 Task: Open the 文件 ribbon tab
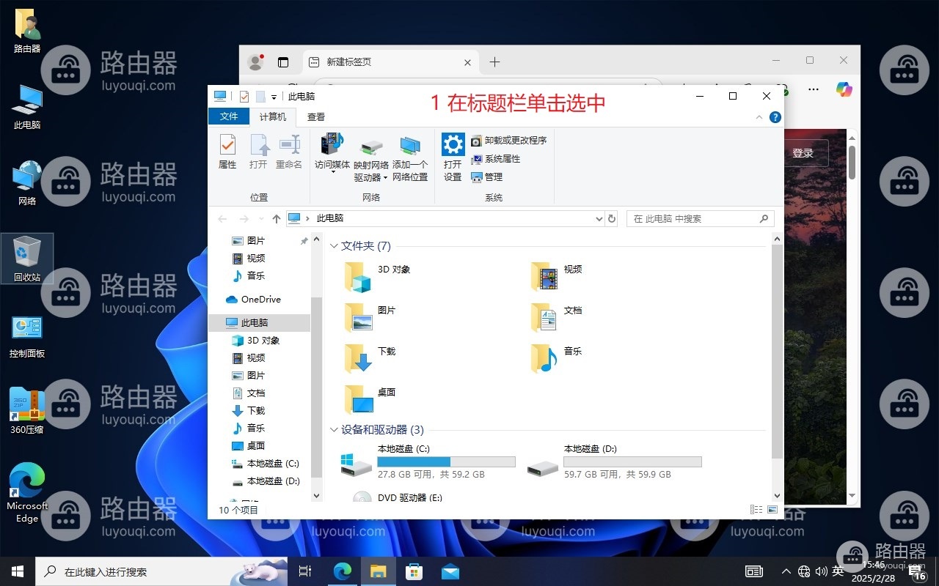click(x=229, y=116)
